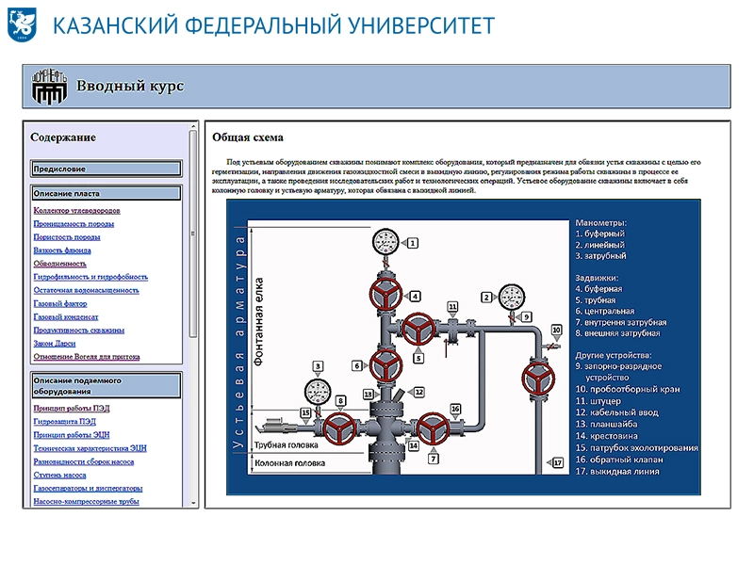Viewport: 754px width, 565px height.
Task: Click the Kazan Federal University crest logo
Action: [x=22, y=25]
